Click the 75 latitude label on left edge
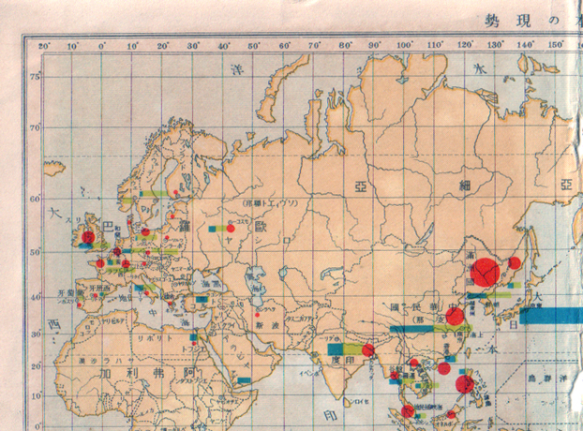 34,77
